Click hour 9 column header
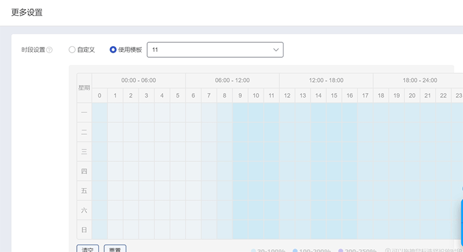Viewport: 463px width, 252px height. tap(240, 95)
